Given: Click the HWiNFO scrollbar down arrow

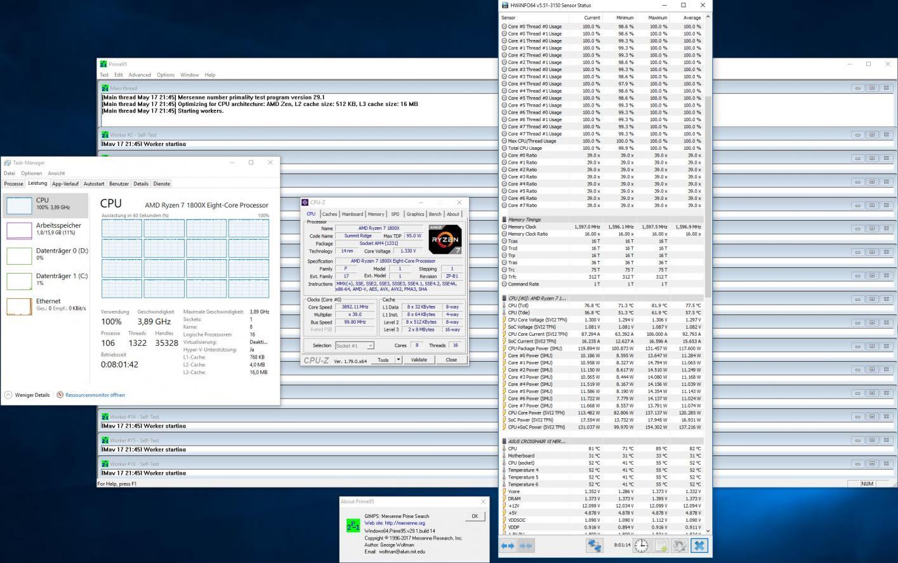Looking at the screenshot, I should pyautogui.click(x=708, y=532).
